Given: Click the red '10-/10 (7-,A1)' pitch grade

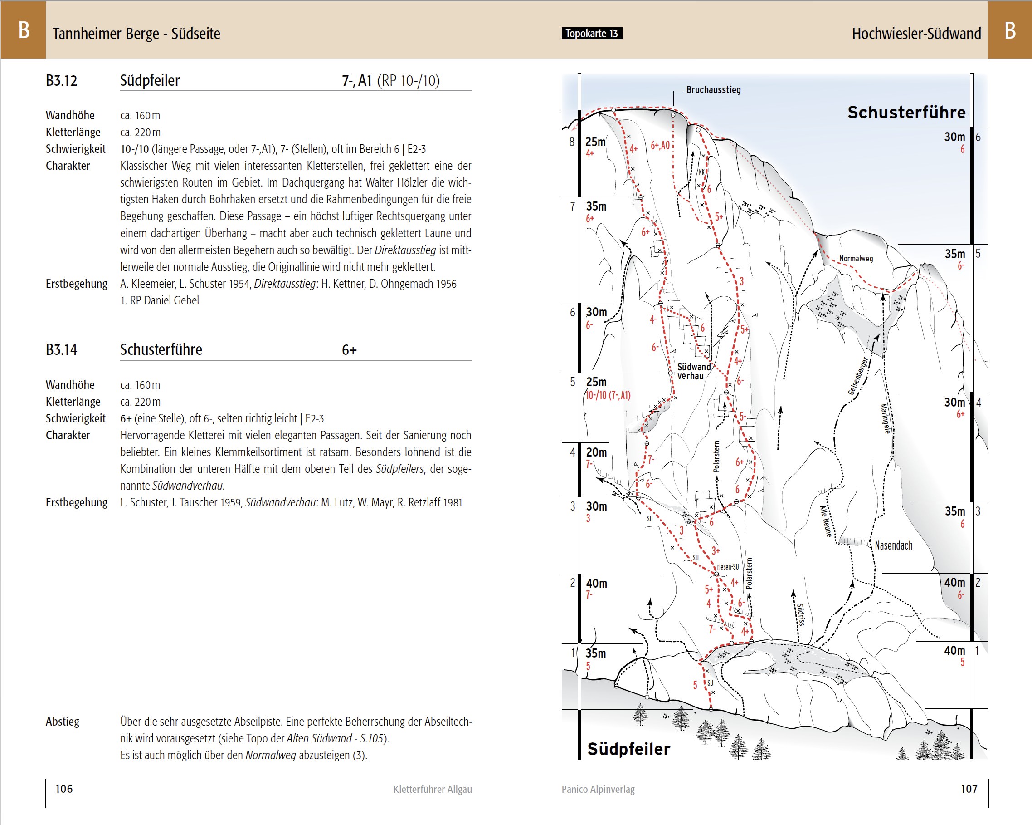Looking at the screenshot, I should coord(608,395).
